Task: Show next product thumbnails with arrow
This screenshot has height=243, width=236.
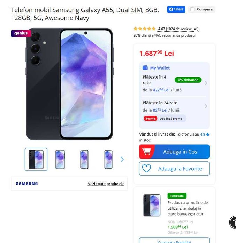Action: click(x=122, y=159)
